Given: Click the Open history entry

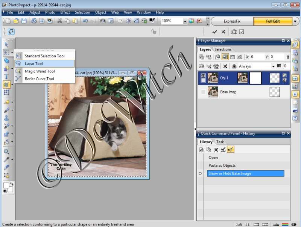Looking at the screenshot, I should pos(213,158).
